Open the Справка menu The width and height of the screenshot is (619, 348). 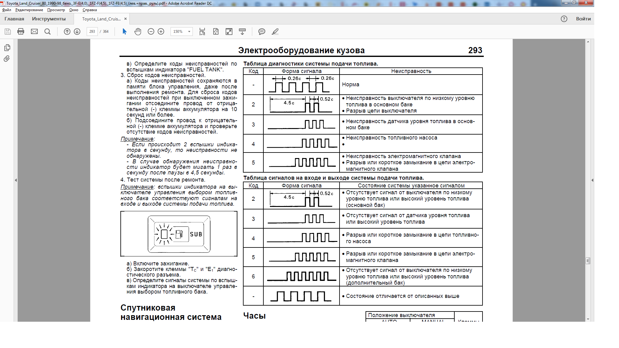(x=90, y=10)
